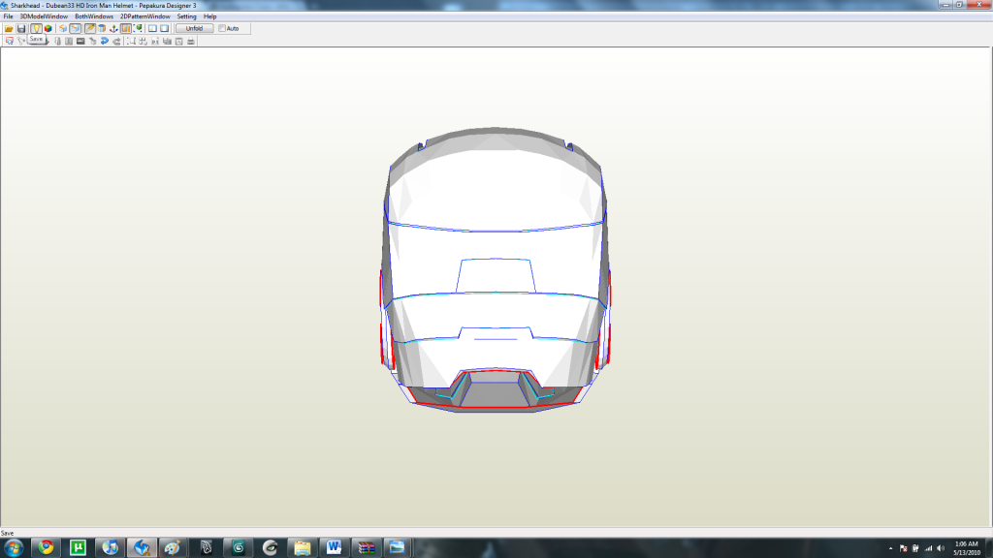Viewport: 993px width, 558px height.
Task: Show hidden system tray icons arrow
Action: pyautogui.click(x=890, y=548)
